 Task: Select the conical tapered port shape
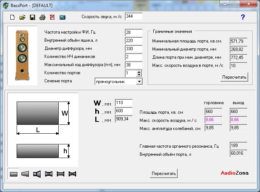click(25, 174)
